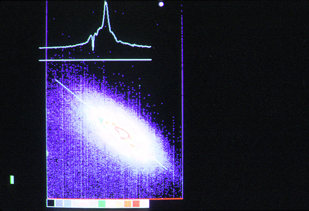Click the small green marker left of image
309x211 pixels.
pyautogui.click(x=12, y=179)
